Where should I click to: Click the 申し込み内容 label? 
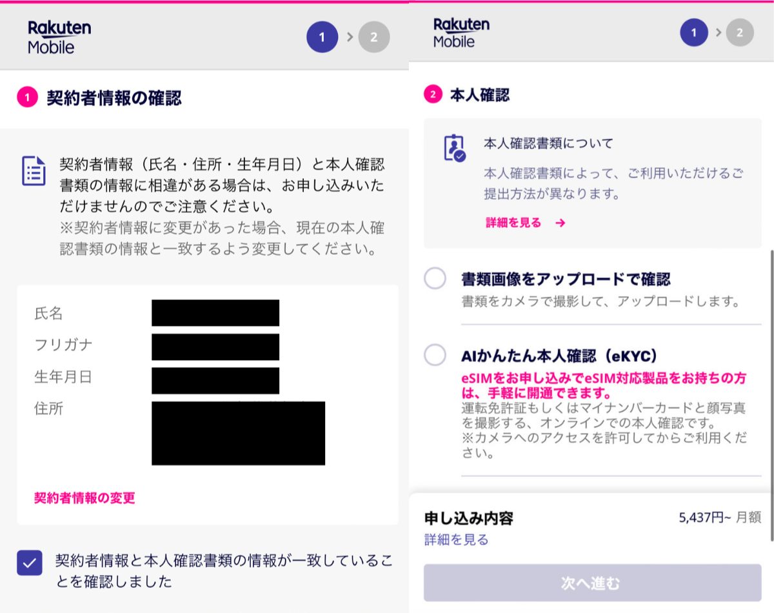click(x=469, y=518)
